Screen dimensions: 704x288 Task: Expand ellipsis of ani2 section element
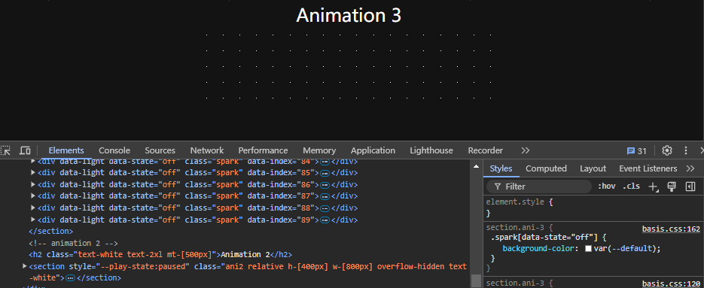pyautogui.click(x=71, y=278)
